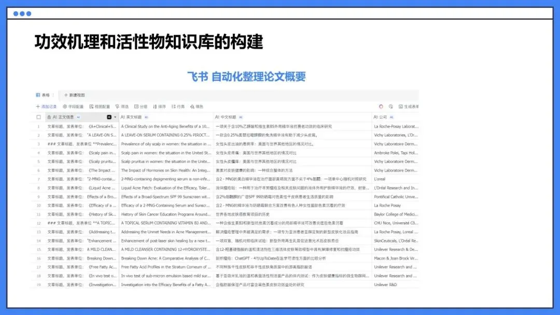560x315 pixels.
Task: Select cell 'History of Skin Cancer Education Programs'
Action: (x=166, y=214)
